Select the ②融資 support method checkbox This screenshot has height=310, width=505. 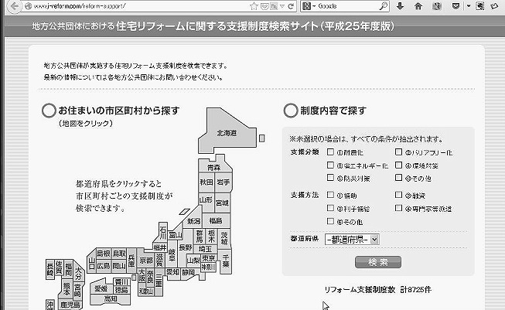tap(398, 195)
